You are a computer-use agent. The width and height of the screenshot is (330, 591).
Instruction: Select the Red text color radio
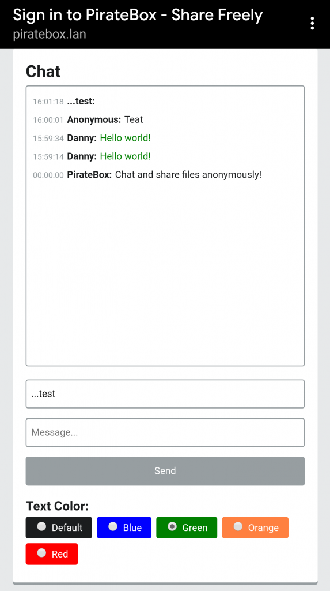[x=42, y=553]
